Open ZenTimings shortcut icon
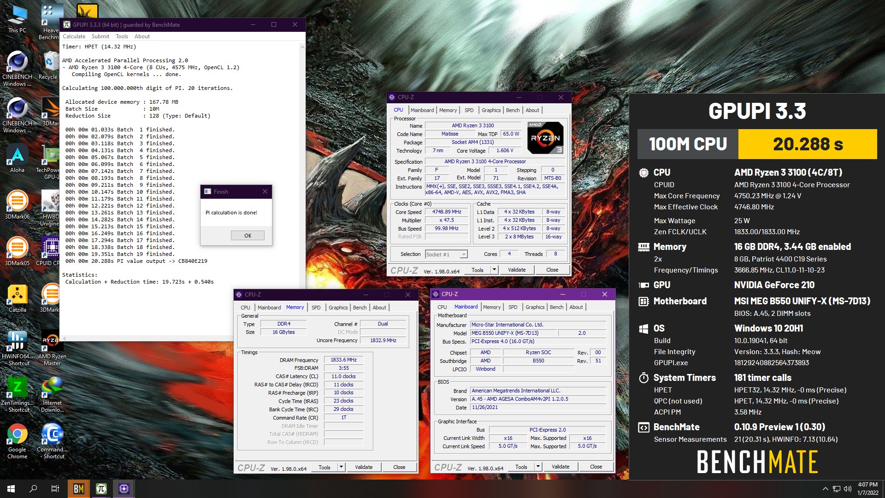This screenshot has height=498, width=885. coord(18,395)
